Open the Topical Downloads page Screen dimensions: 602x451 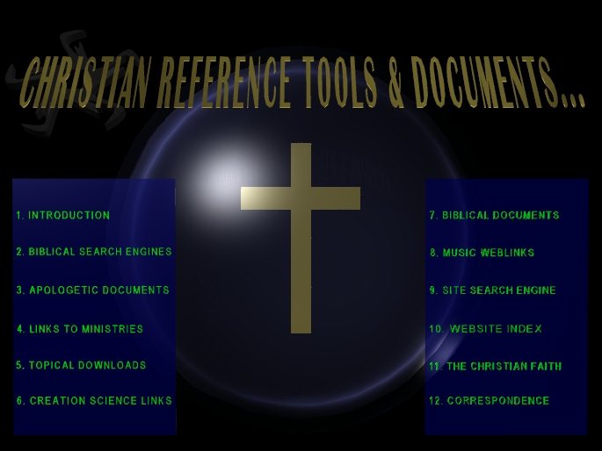pos(82,365)
